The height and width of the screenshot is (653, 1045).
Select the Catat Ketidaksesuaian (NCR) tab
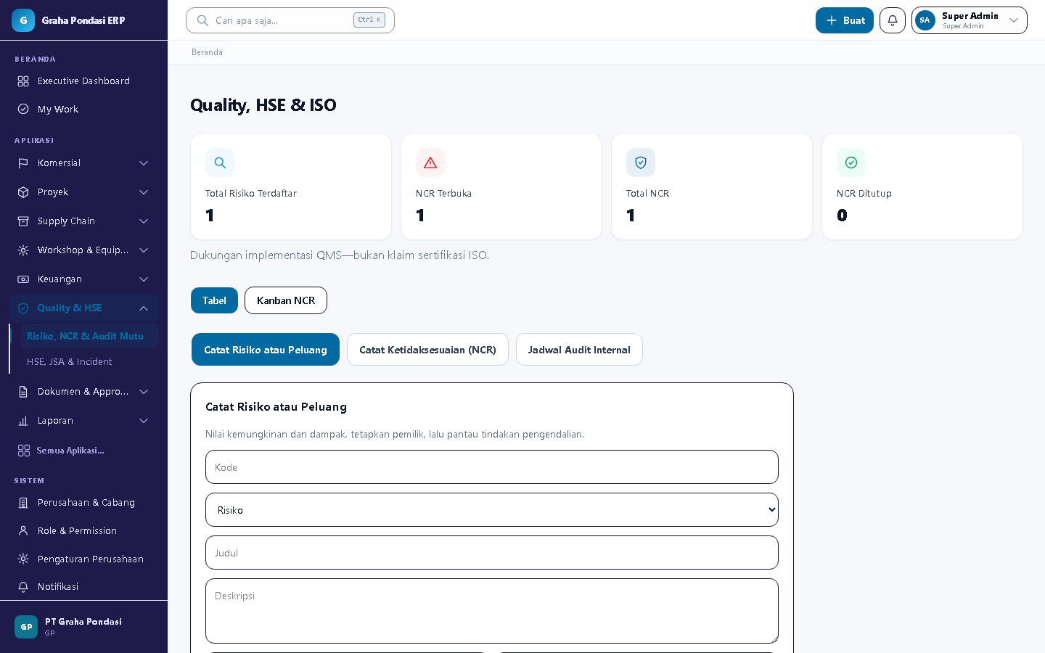tap(427, 350)
